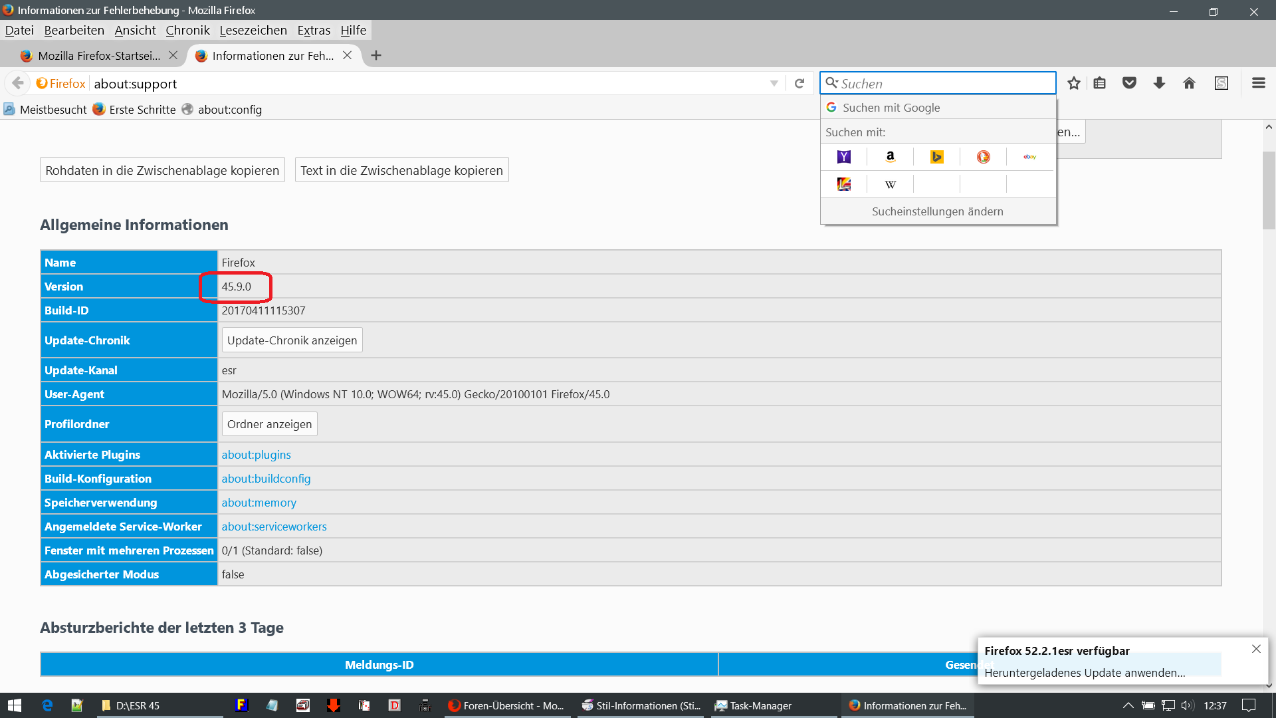Search with Amazon engine icon

pyautogui.click(x=890, y=157)
